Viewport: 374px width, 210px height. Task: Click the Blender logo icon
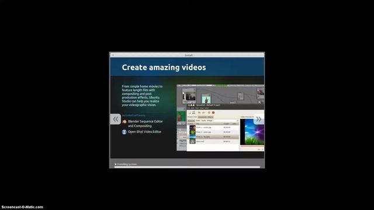point(124,122)
